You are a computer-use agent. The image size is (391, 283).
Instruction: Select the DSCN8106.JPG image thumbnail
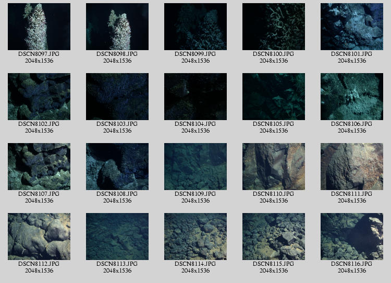pyautogui.click(x=352, y=97)
